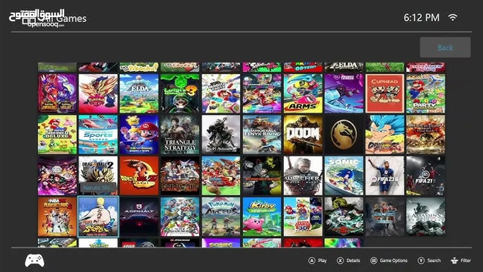Select the Sonic tile next to FIFA 23

point(344,176)
